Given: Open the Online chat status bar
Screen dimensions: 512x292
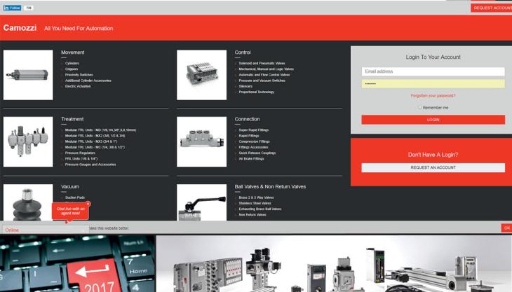Looking at the screenshot, I should tap(46, 230).
